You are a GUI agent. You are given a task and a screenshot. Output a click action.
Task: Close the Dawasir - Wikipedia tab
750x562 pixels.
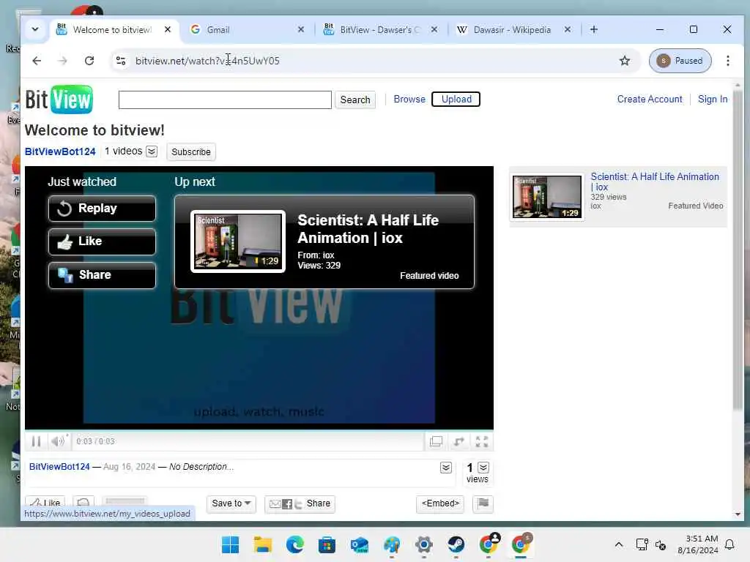pos(568,29)
